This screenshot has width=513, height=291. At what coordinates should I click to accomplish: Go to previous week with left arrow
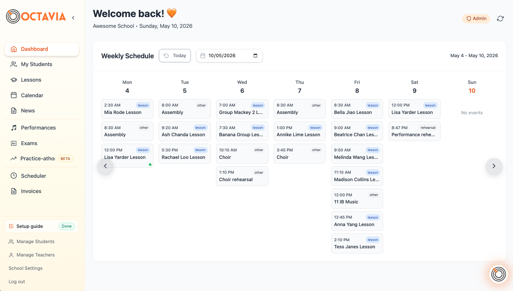pyautogui.click(x=105, y=166)
